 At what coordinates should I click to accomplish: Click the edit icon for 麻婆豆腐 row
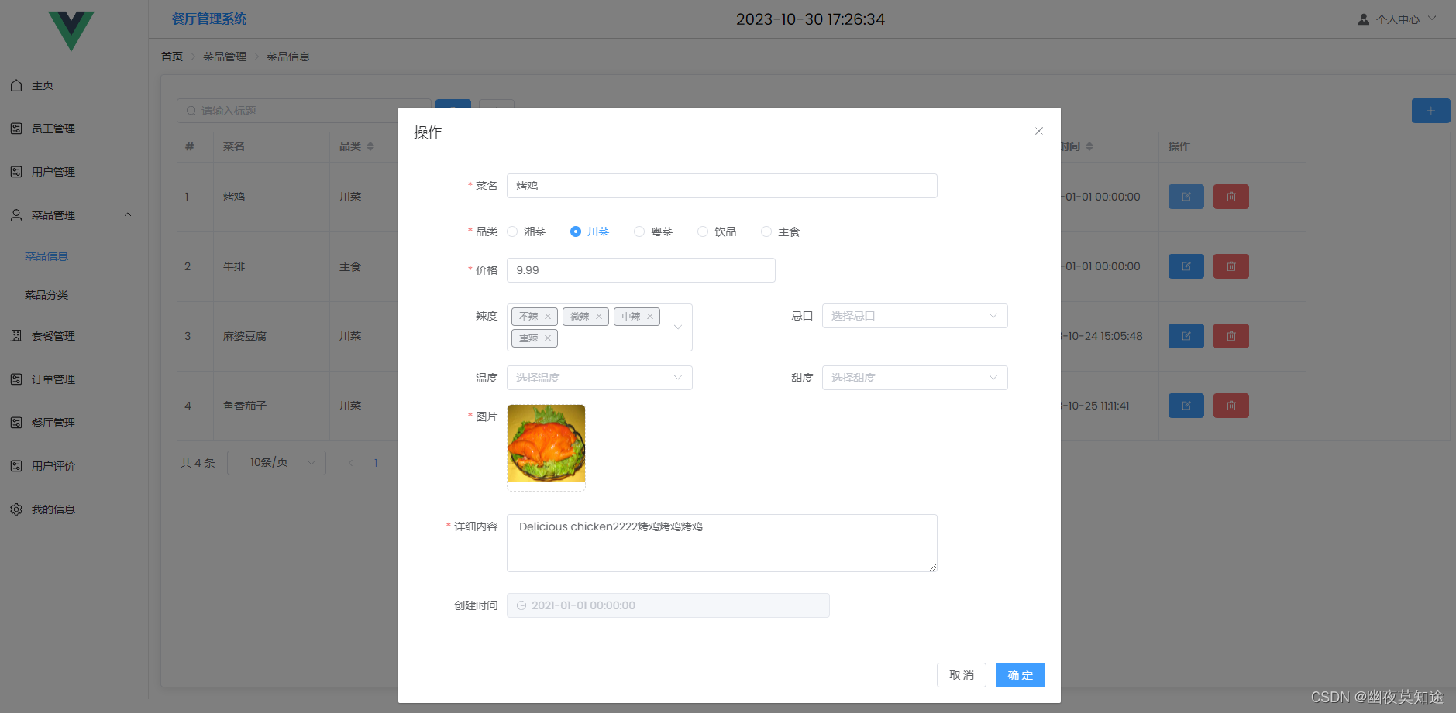click(x=1186, y=336)
